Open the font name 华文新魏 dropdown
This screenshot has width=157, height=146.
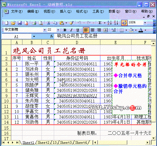(45, 30)
